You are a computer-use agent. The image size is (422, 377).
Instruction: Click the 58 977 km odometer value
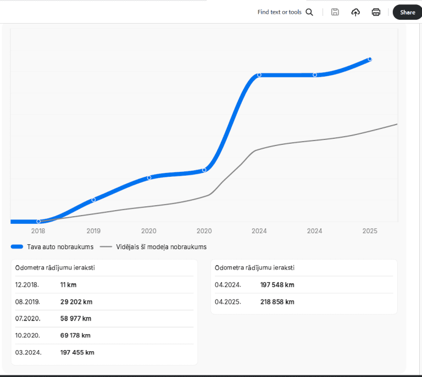[x=76, y=318]
